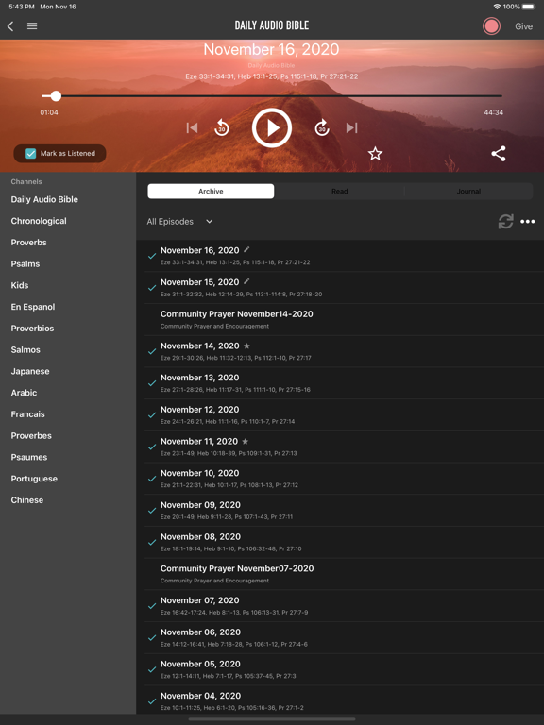The height and width of the screenshot is (725, 544).
Task: Skip to previous track
Action: coord(192,127)
